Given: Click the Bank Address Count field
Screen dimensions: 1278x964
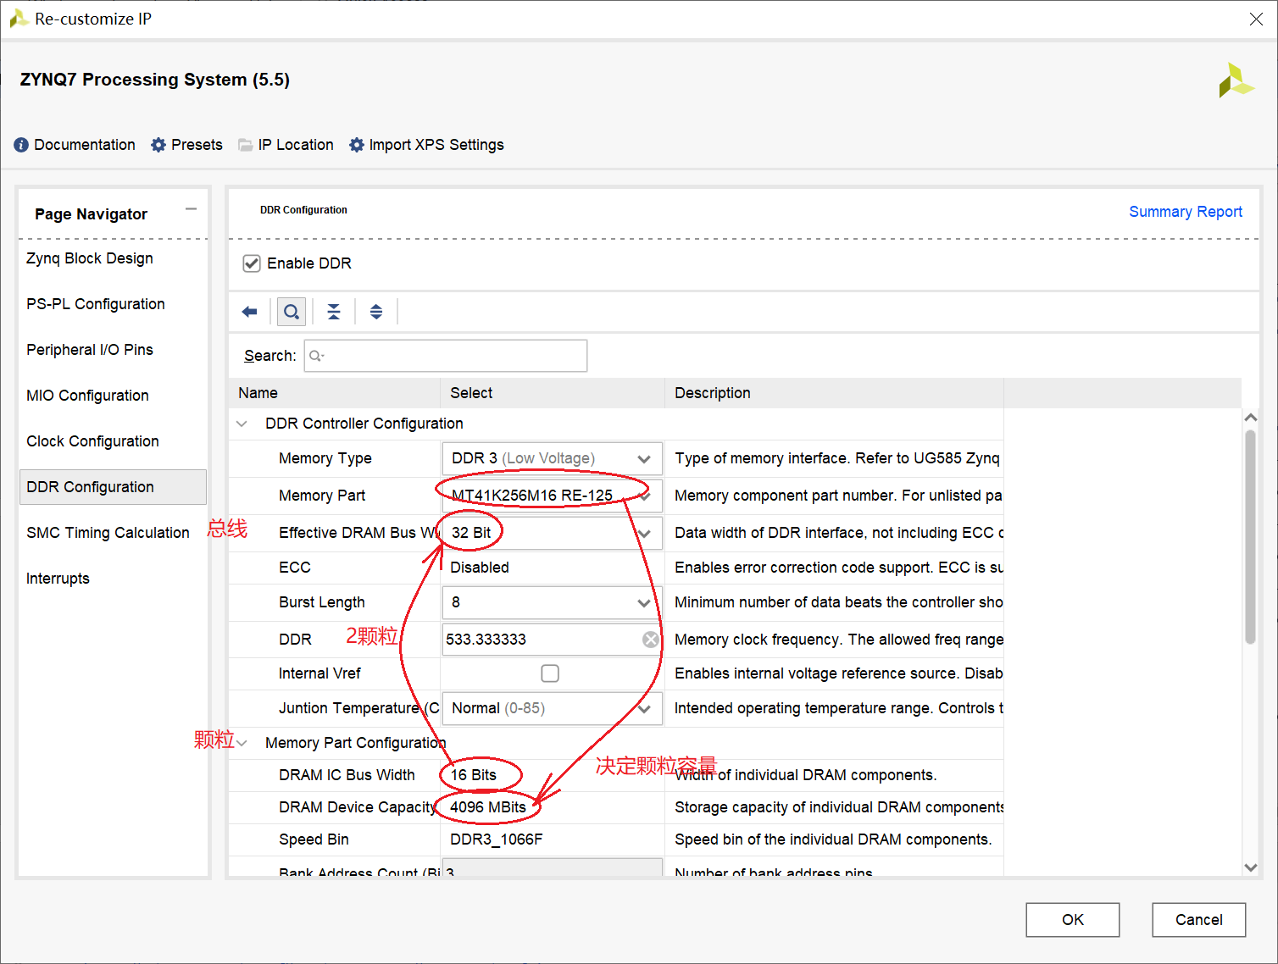Looking at the screenshot, I should 552,868.
